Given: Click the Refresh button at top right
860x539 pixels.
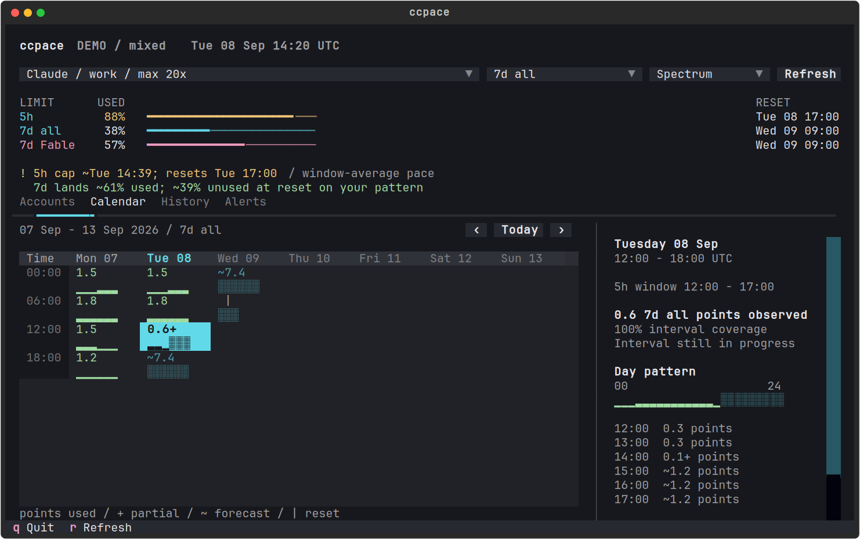Looking at the screenshot, I should [x=810, y=74].
